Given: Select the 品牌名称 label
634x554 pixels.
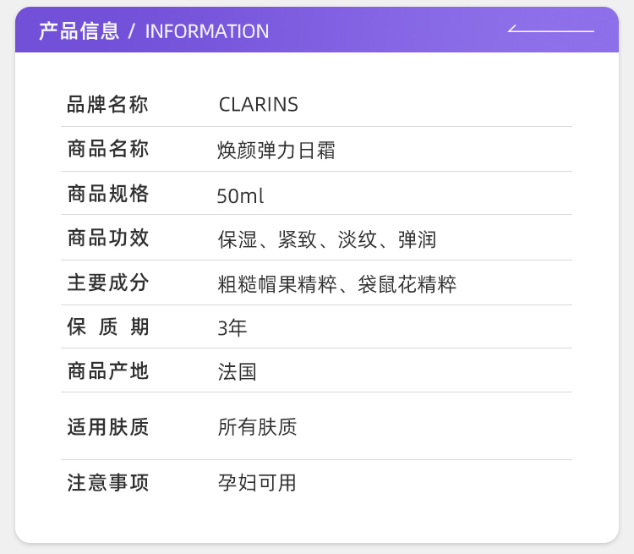Looking at the screenshot, I should pos(108,105).
